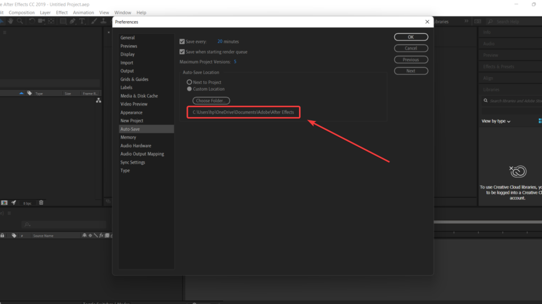Open the timeline panel menu expander
542x304 pixels.
[x=9, y=213]
